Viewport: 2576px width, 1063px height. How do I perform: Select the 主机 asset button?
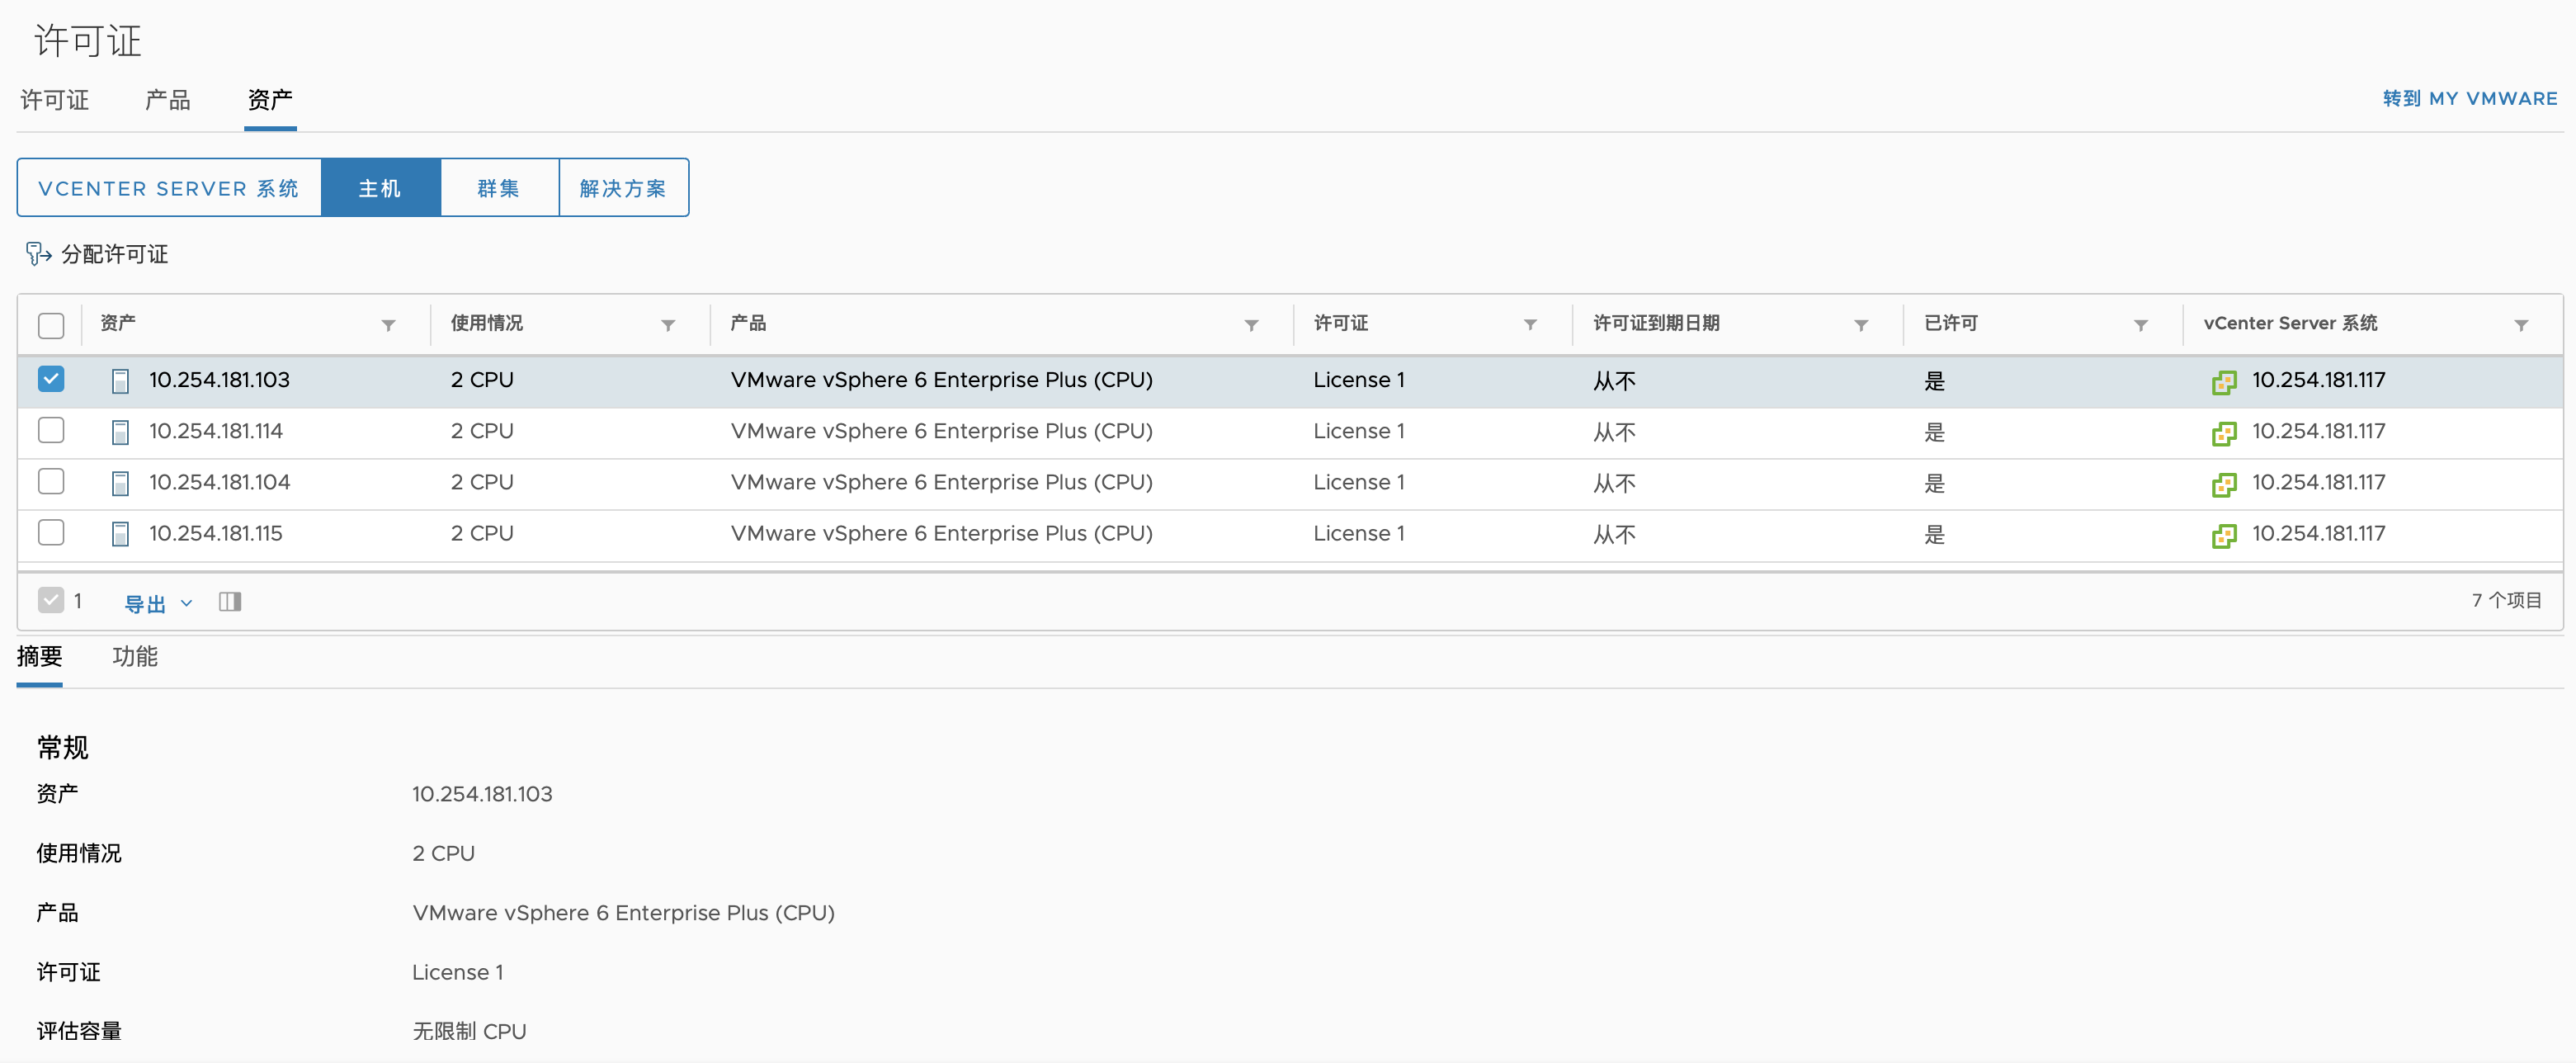[380, 188]
